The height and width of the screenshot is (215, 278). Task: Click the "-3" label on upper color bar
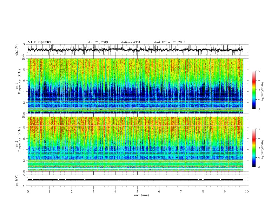pos(259,71)
